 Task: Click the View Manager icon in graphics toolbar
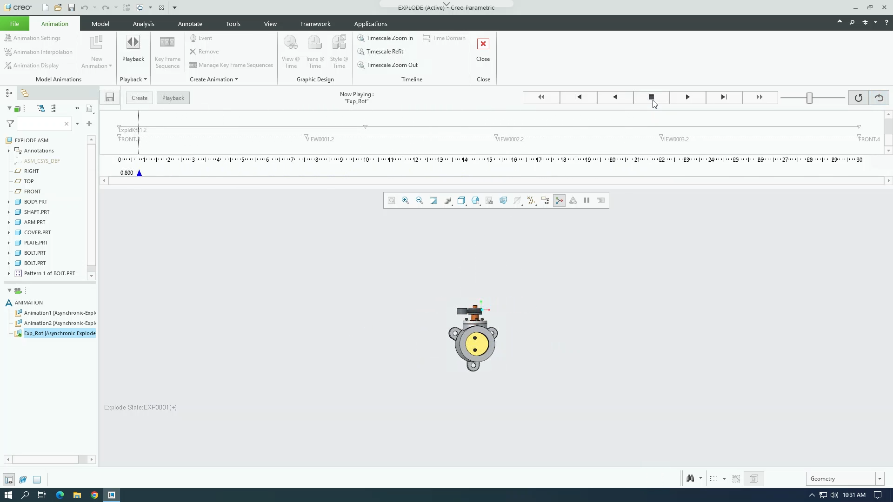489,200
